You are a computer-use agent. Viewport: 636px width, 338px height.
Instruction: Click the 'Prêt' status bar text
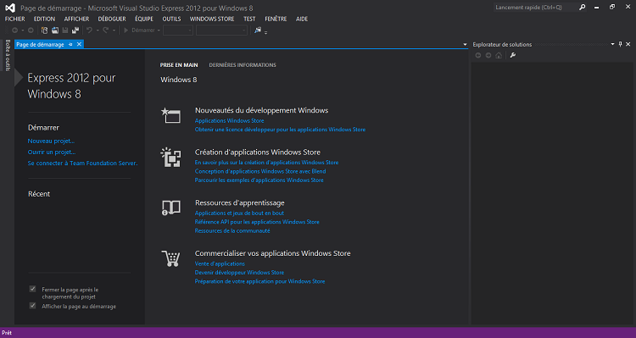coord(7,333)
